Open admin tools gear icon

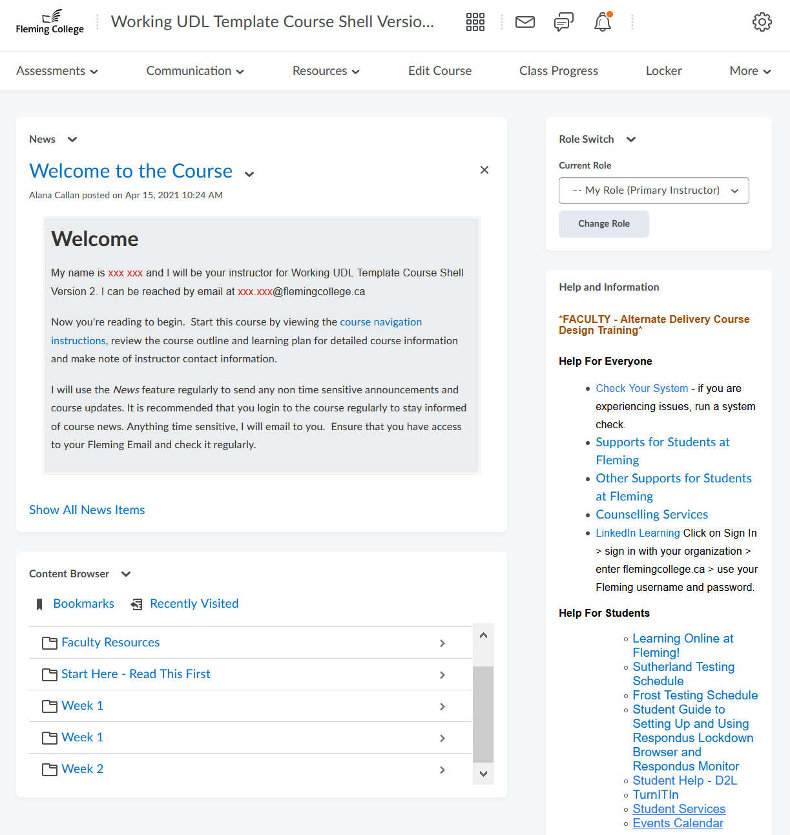coord(762,22)
